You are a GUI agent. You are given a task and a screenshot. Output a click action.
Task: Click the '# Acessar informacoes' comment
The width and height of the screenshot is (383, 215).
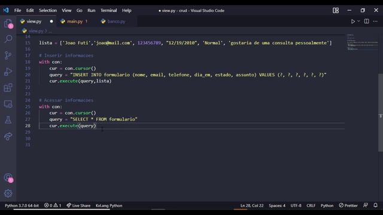coord(66,100)
